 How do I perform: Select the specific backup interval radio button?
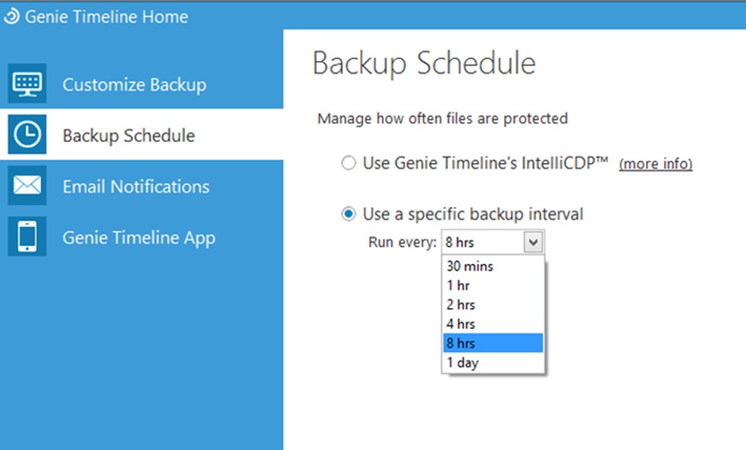(348, 215)
